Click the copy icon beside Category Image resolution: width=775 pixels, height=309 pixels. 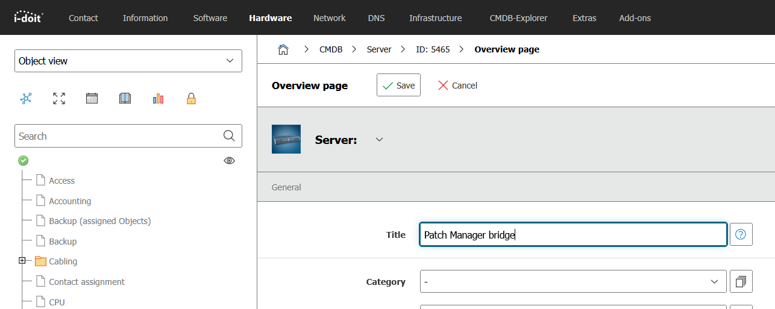coord(741,281)
